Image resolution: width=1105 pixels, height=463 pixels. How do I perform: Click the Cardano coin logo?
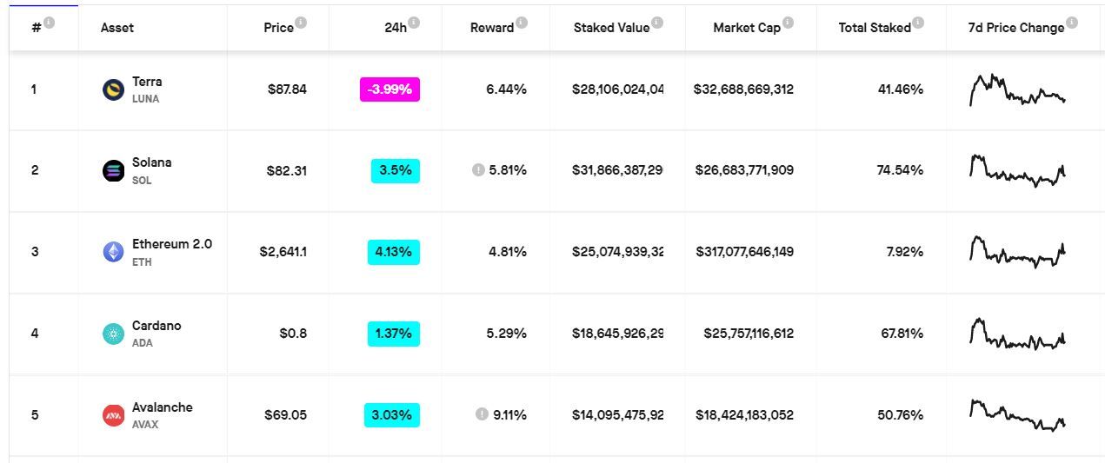tap(114, 334)
